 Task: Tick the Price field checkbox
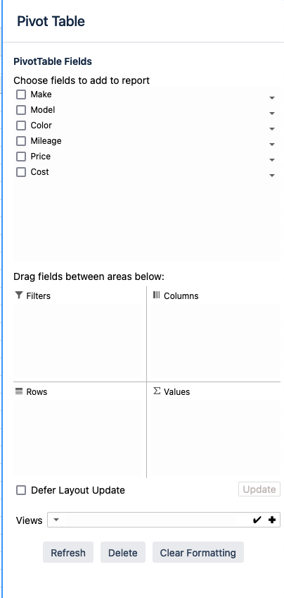tap(21, 157)
